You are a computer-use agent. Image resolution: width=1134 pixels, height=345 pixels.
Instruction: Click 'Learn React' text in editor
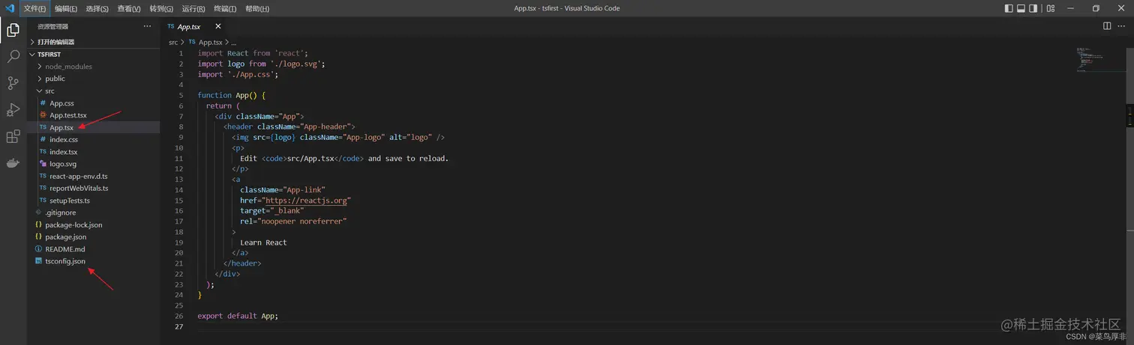click(x=263, y=242)
